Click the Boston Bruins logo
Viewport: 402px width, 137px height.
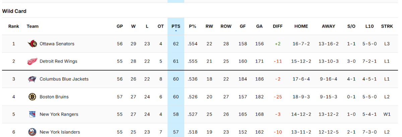32,97
